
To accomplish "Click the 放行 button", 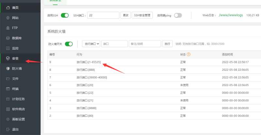I will point(167,44).
